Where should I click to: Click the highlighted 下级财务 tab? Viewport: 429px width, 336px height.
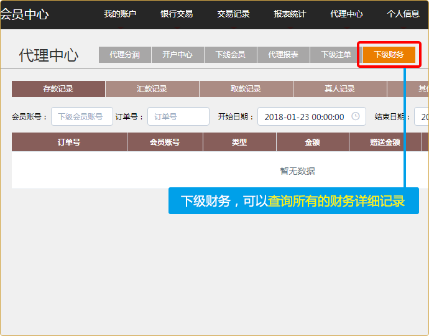tap(389, 55)
